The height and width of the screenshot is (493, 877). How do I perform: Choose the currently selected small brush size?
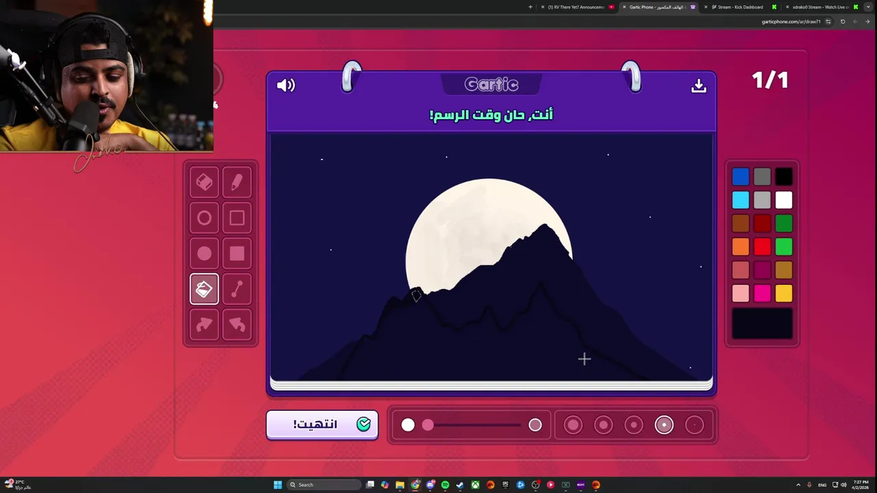(x=664, y=425)
